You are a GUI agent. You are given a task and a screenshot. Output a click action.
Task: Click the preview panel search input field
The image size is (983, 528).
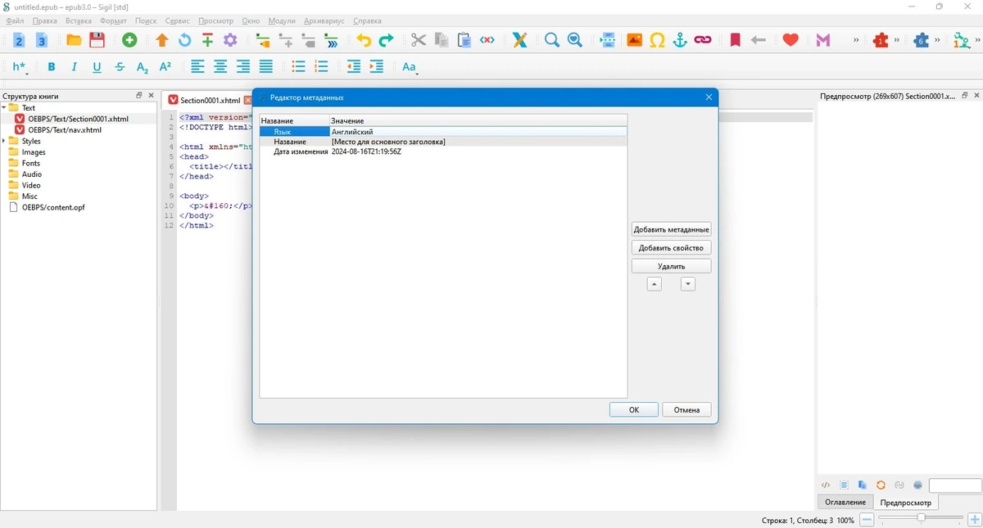tap(955, 485)
